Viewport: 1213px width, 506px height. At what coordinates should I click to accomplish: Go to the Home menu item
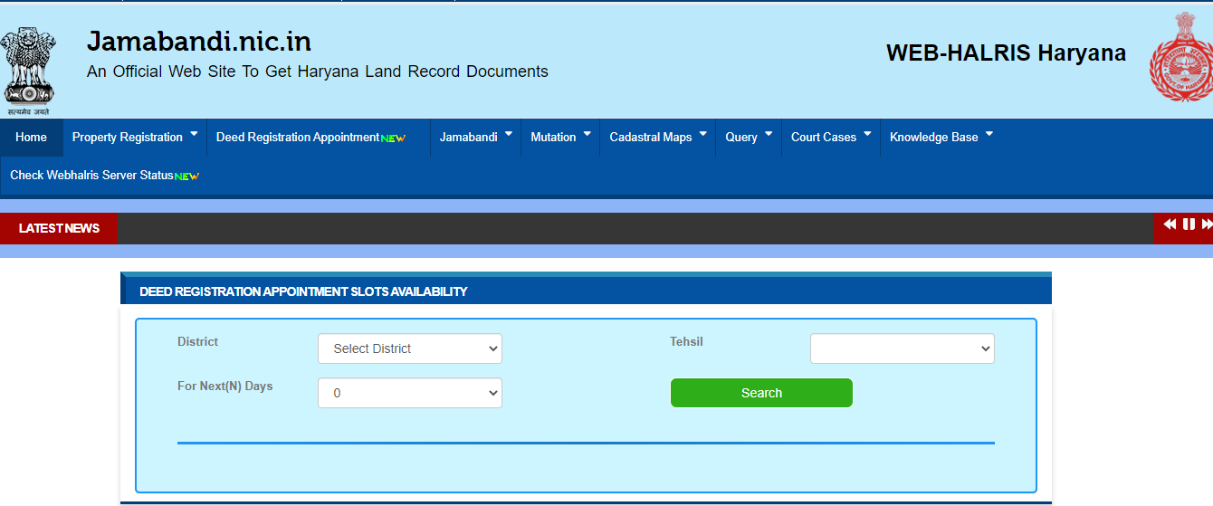coord(31,138)
